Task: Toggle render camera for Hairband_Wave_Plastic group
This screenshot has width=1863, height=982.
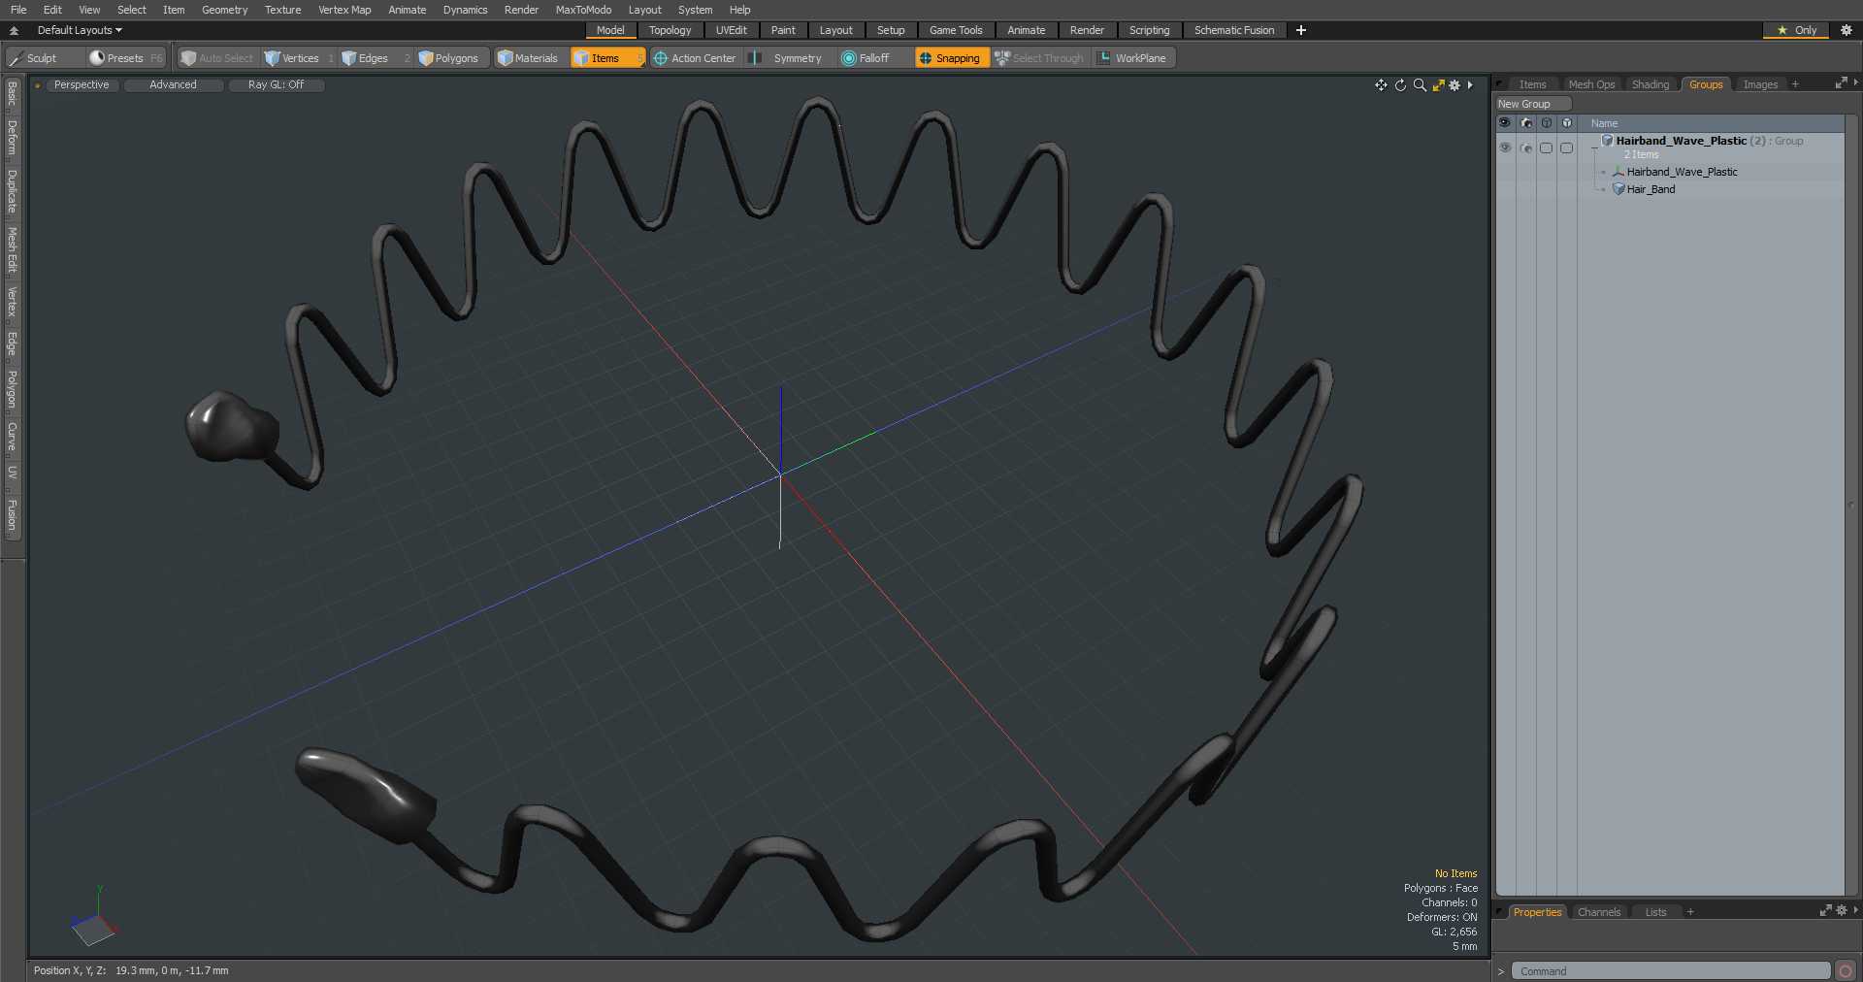Action: (x=1526, y=147)
